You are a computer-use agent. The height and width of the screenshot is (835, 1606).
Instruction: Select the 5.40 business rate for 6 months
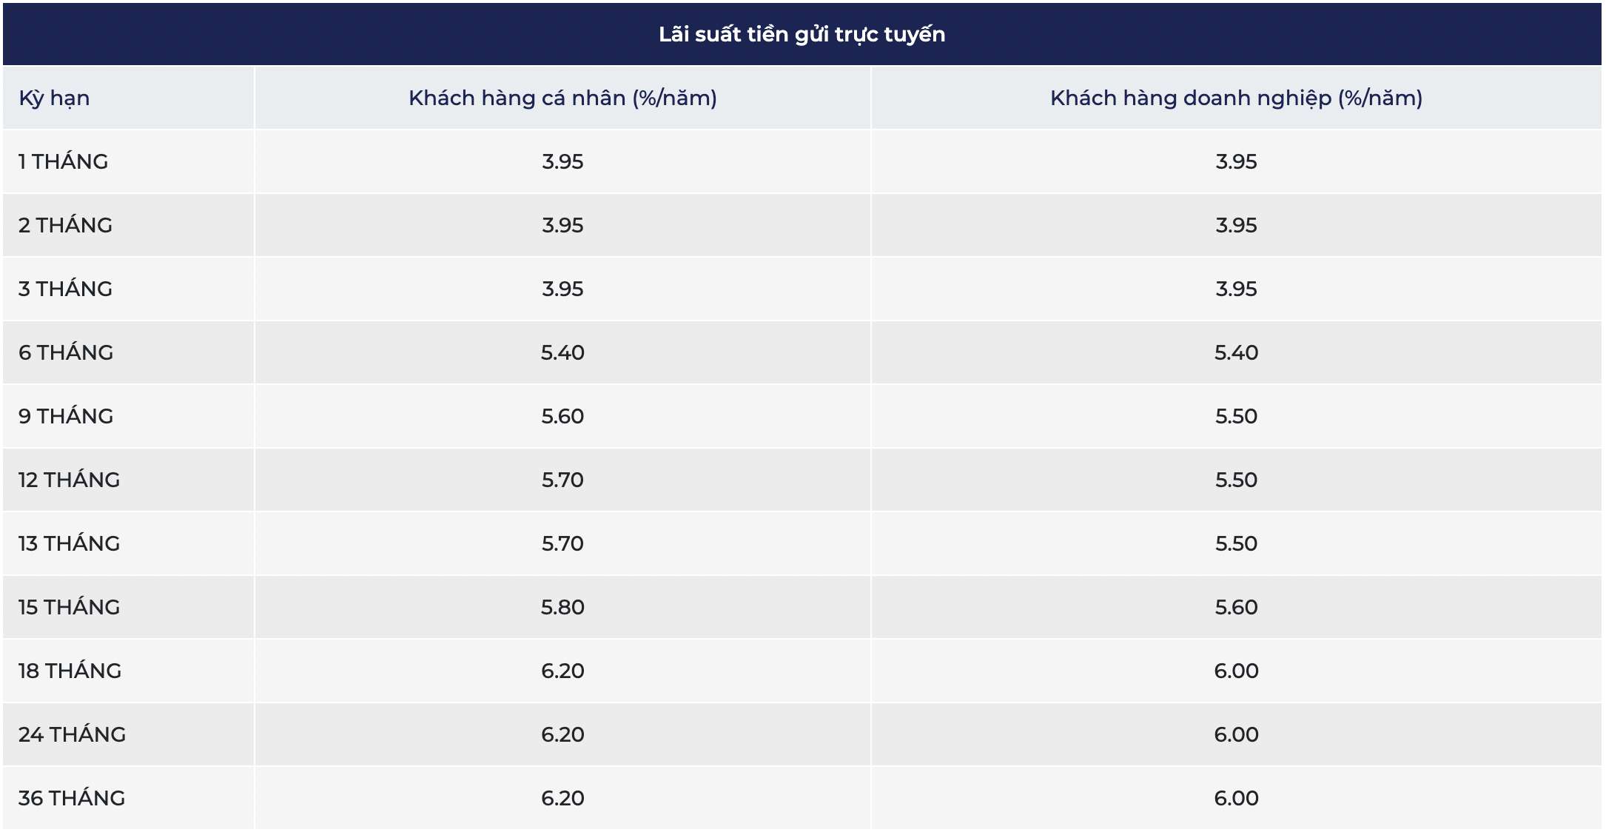(1236, 353)
